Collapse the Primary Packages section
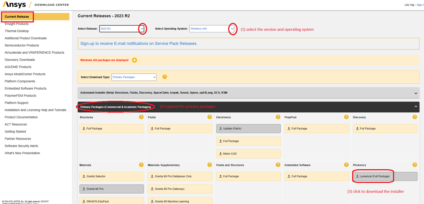Viewport: 424px width, 204px height. (x=249, y=107)
